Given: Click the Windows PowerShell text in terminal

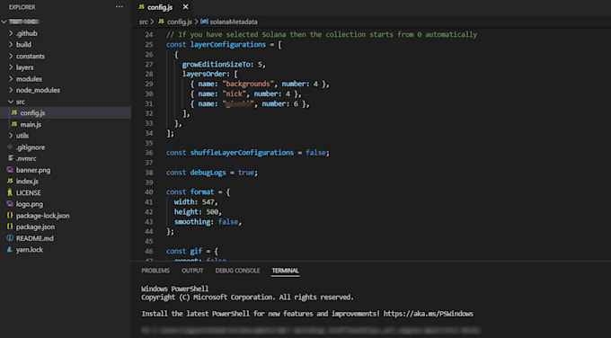Looking at the screenshot, I should click(174, 289).
